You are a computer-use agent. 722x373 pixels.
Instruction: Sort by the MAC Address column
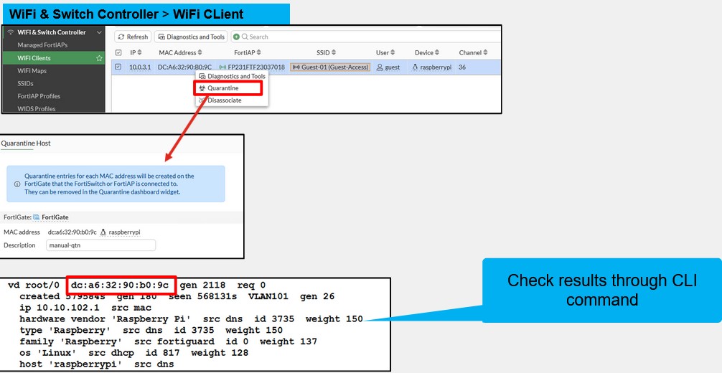181,53
